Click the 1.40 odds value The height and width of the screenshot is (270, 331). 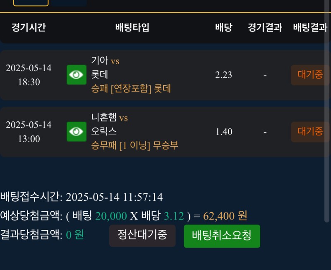[224, 132]
